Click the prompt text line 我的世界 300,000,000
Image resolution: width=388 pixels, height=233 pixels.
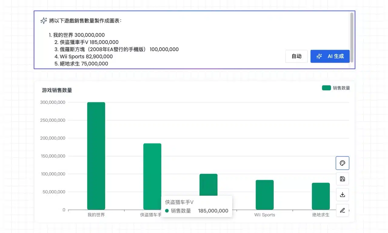(77, 35)
